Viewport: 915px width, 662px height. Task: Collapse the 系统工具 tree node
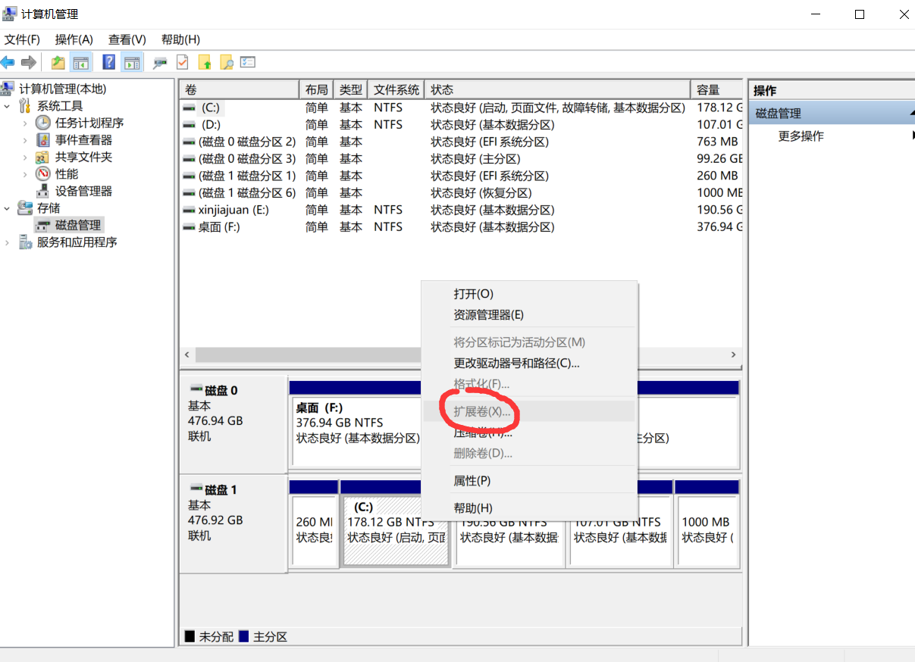(8, 106)
